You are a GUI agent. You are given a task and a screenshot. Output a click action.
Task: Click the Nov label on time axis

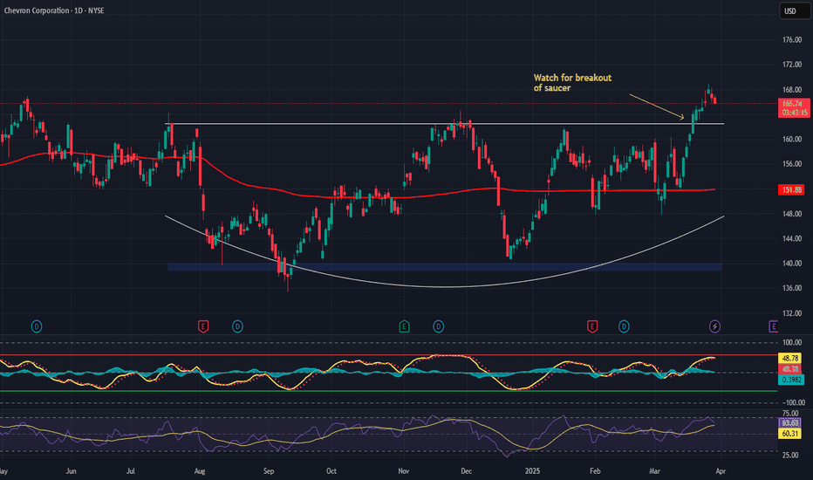click(x=404, y=471)
